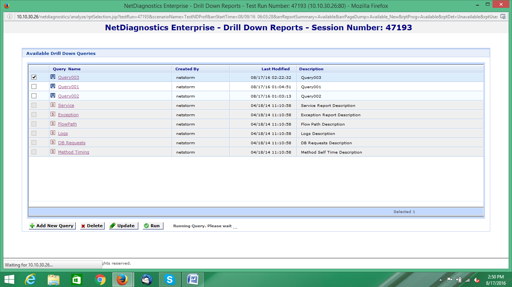Image resolution: width=512 pixels, height=287 pixels.
Task: Click the site info icon in address bar
Action: [10, 17]
